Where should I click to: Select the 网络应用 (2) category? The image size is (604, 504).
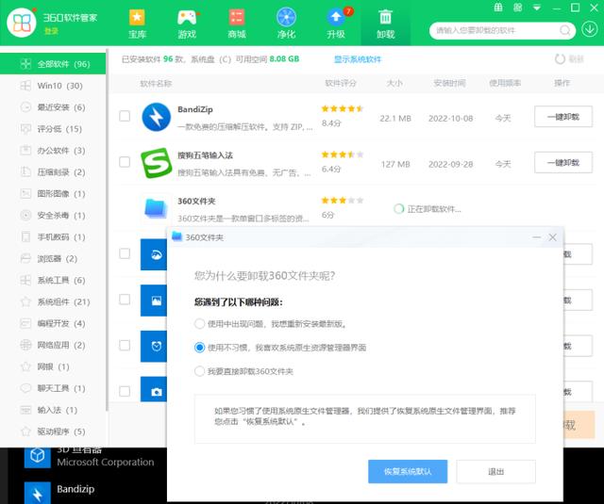(x=53, y=345)
